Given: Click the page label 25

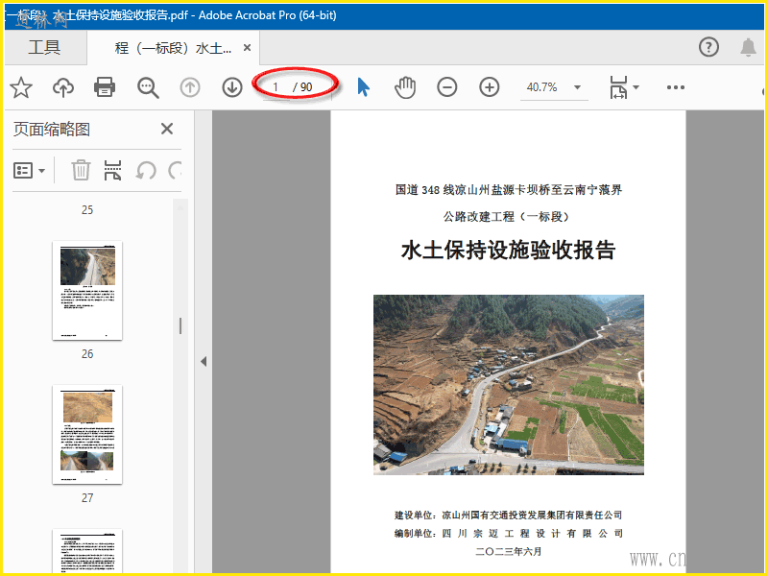Looking at the screenshot, I should pos(87,209).
